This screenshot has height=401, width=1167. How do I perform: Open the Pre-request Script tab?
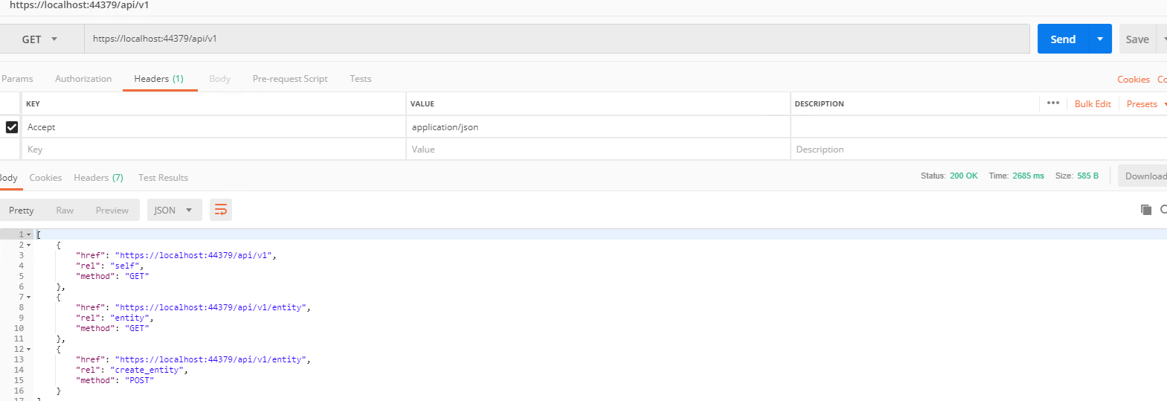289,79
